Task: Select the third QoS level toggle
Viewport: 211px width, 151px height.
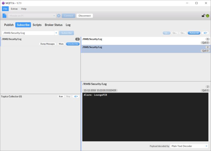Action: click(x=183, y=33)
